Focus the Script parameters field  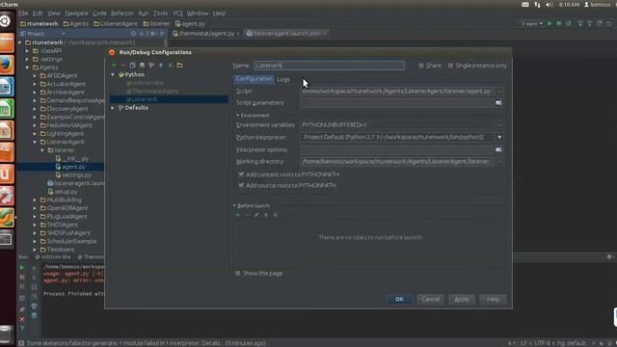click(396, 103)
